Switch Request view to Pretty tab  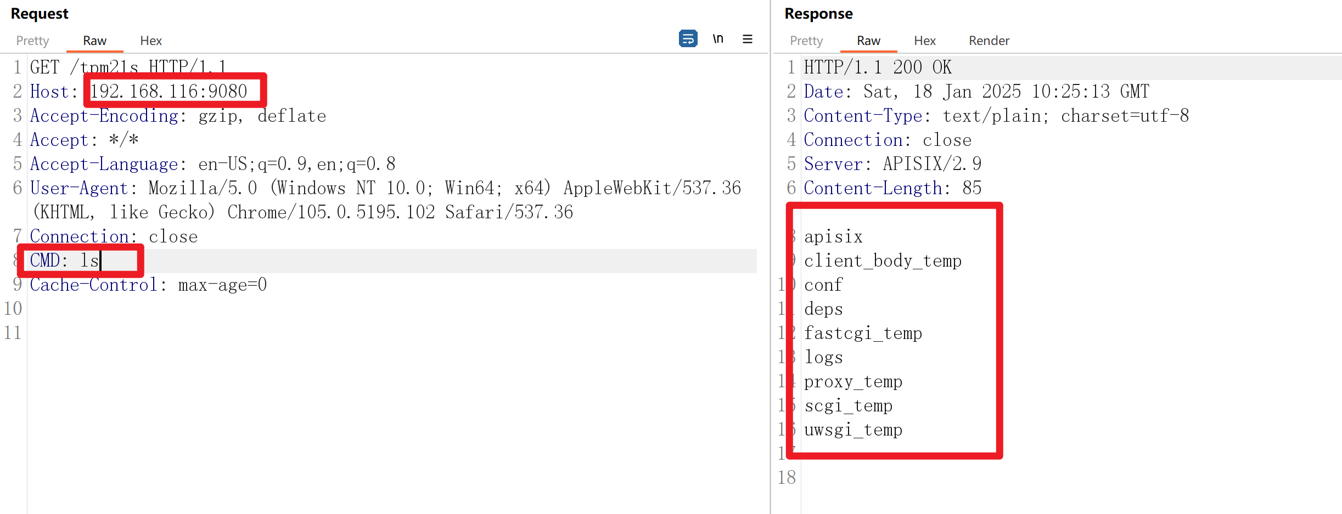[x=32, y=41]
